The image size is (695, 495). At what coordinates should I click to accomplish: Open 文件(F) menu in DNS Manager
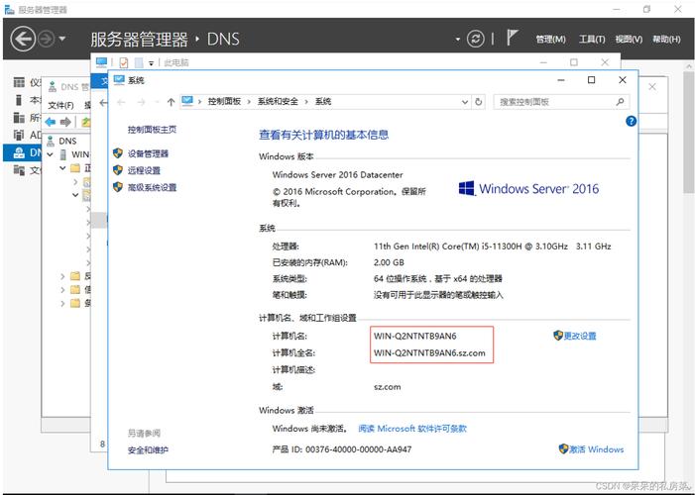60,105
